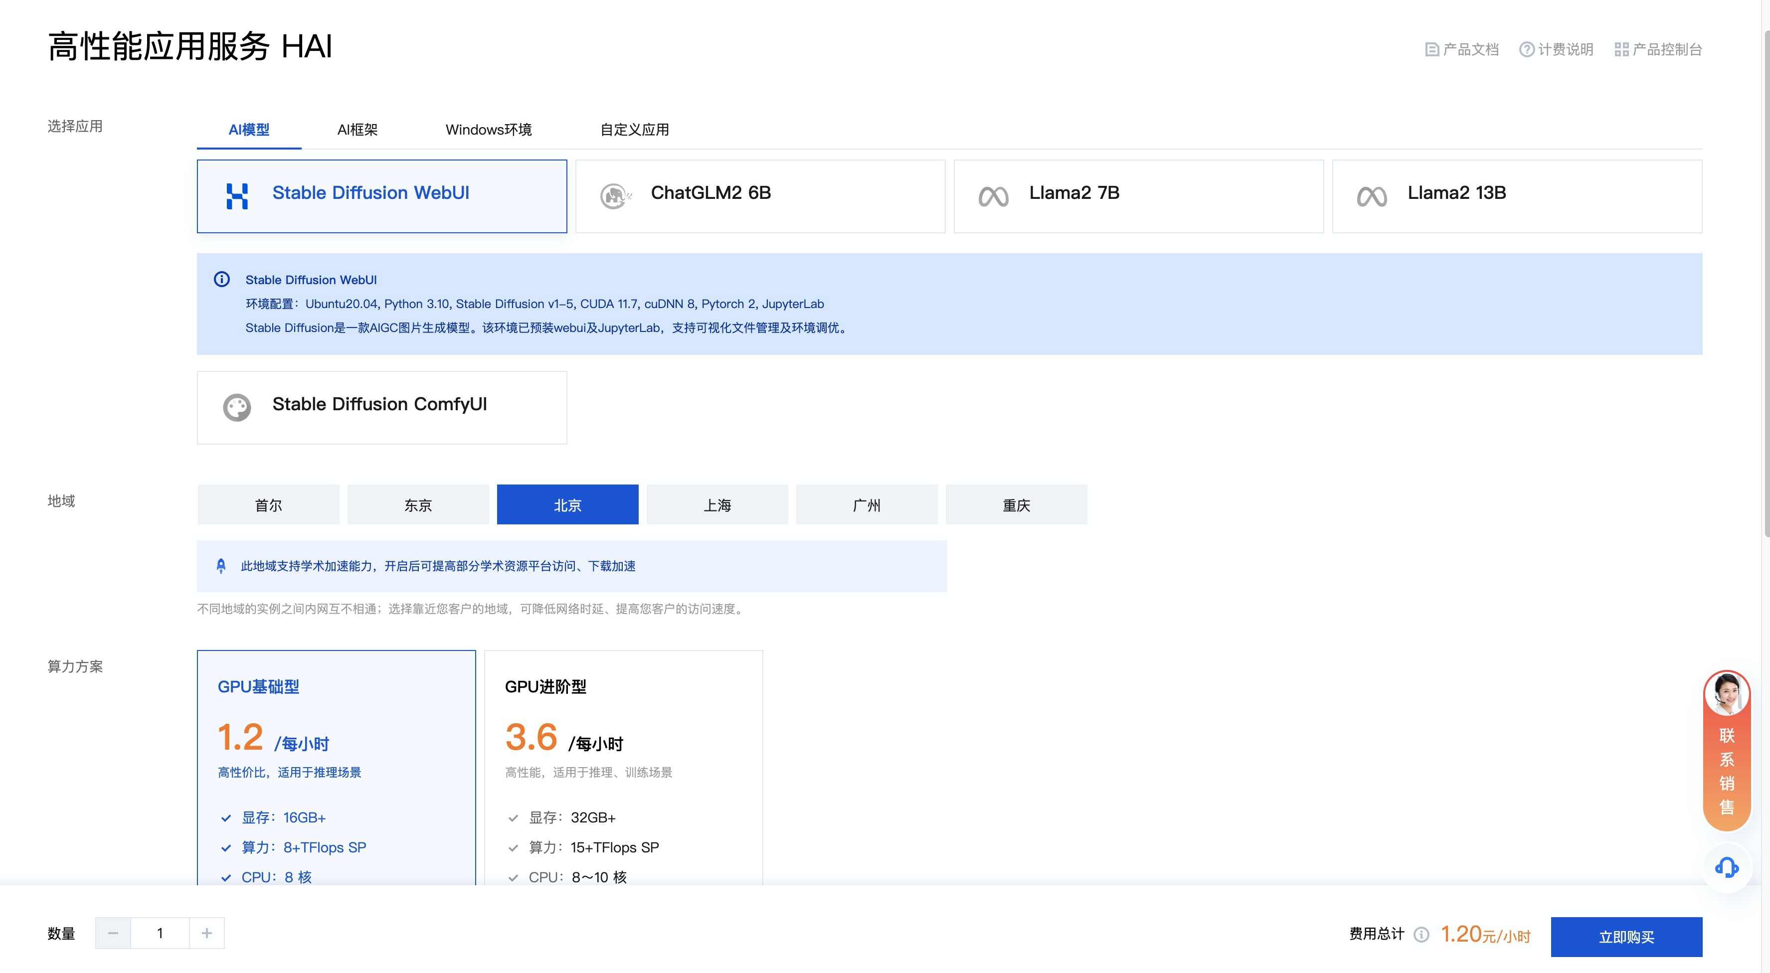Click the 产品控制台 grid icon
Viewport: 1770px width, 973px height.
coord(1621,49)
